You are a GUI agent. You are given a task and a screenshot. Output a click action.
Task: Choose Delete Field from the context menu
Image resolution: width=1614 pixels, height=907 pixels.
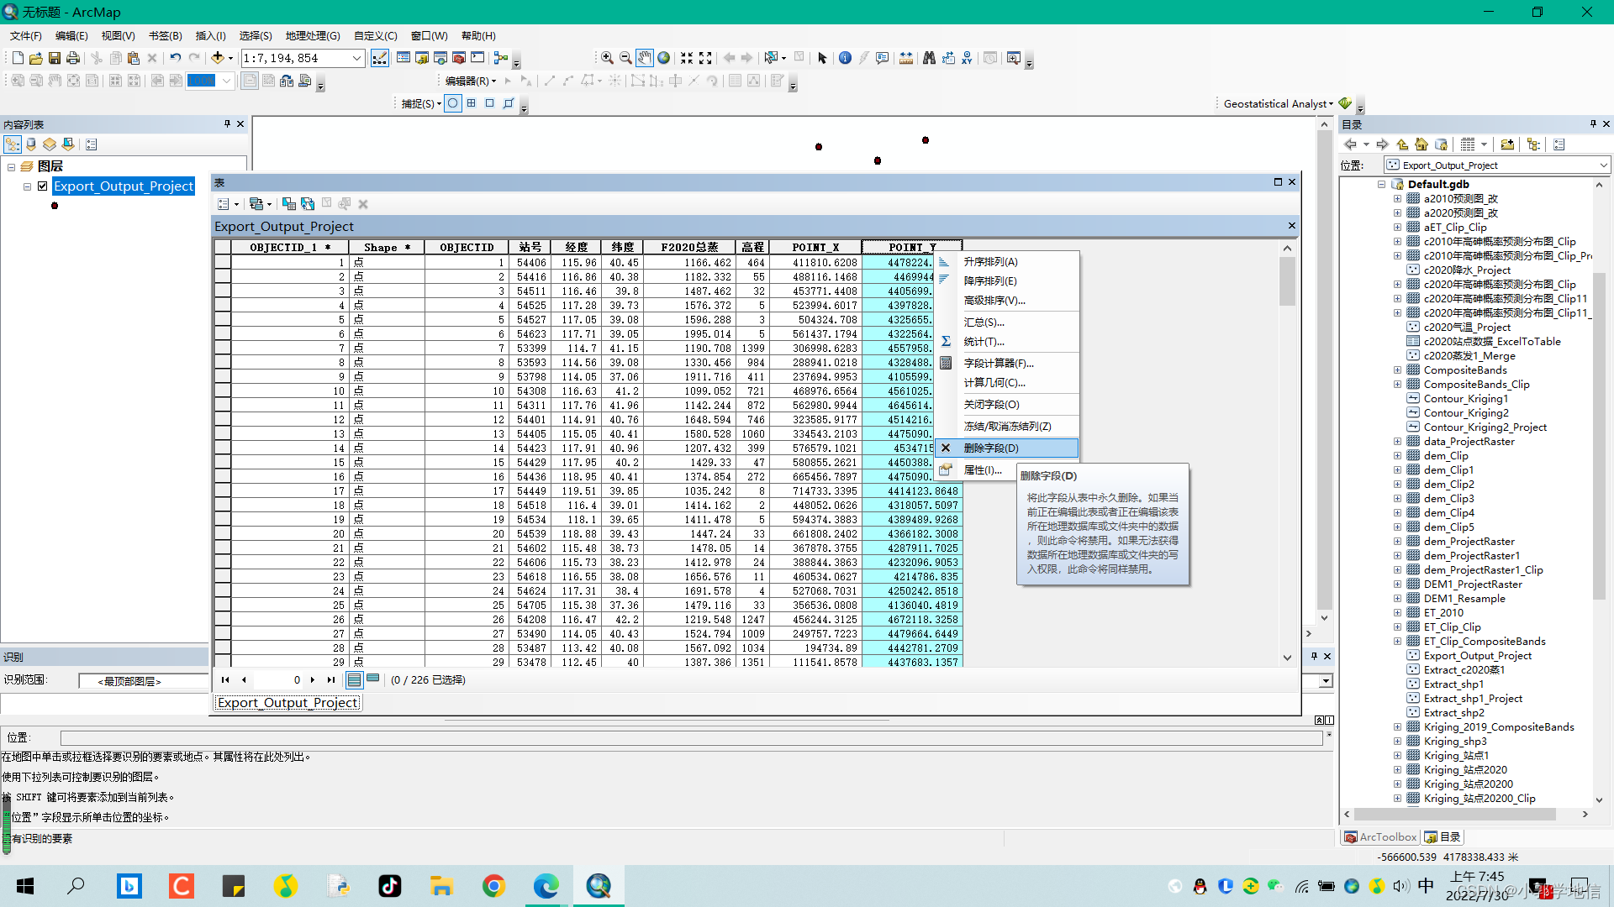tap(991, 448)
